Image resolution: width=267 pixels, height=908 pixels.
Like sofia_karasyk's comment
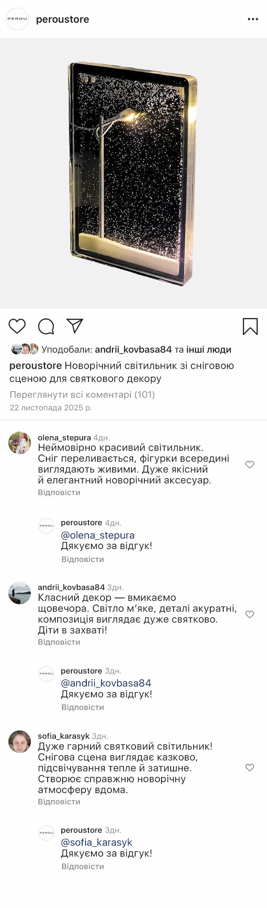click(249, 767)
